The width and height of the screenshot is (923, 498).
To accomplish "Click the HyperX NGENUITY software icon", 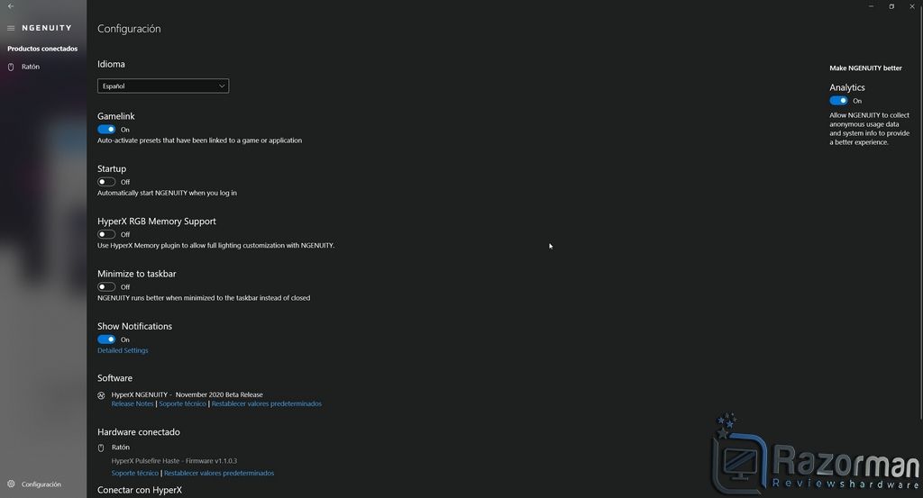I will pyautogui.click(x=101, y=395).
